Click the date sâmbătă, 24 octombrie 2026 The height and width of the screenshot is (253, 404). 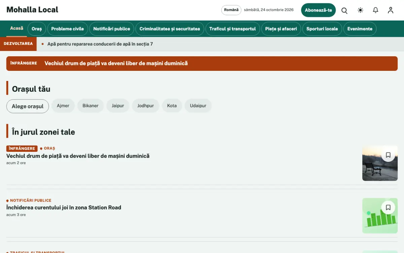click(269, 10)
